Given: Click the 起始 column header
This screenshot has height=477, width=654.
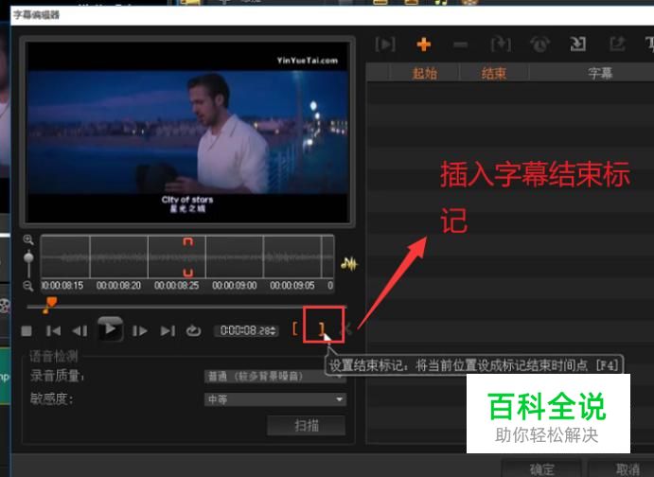Looking at the screenshot, I should click(424, 74).
